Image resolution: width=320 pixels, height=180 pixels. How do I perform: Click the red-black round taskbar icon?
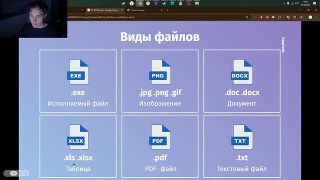pos(189,3)
